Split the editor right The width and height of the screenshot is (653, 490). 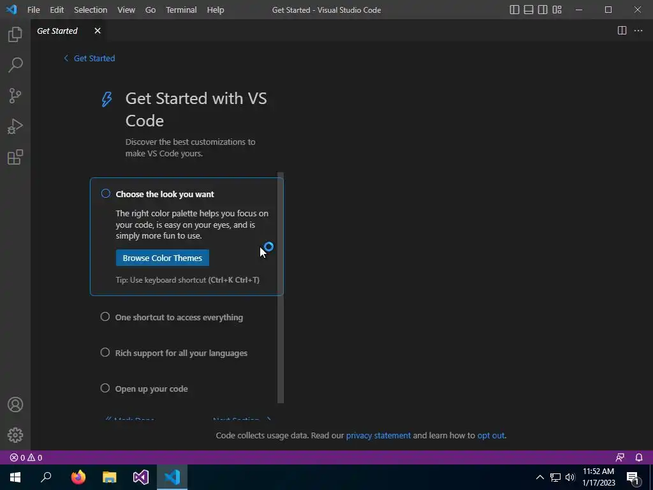(x=622, y=31)
